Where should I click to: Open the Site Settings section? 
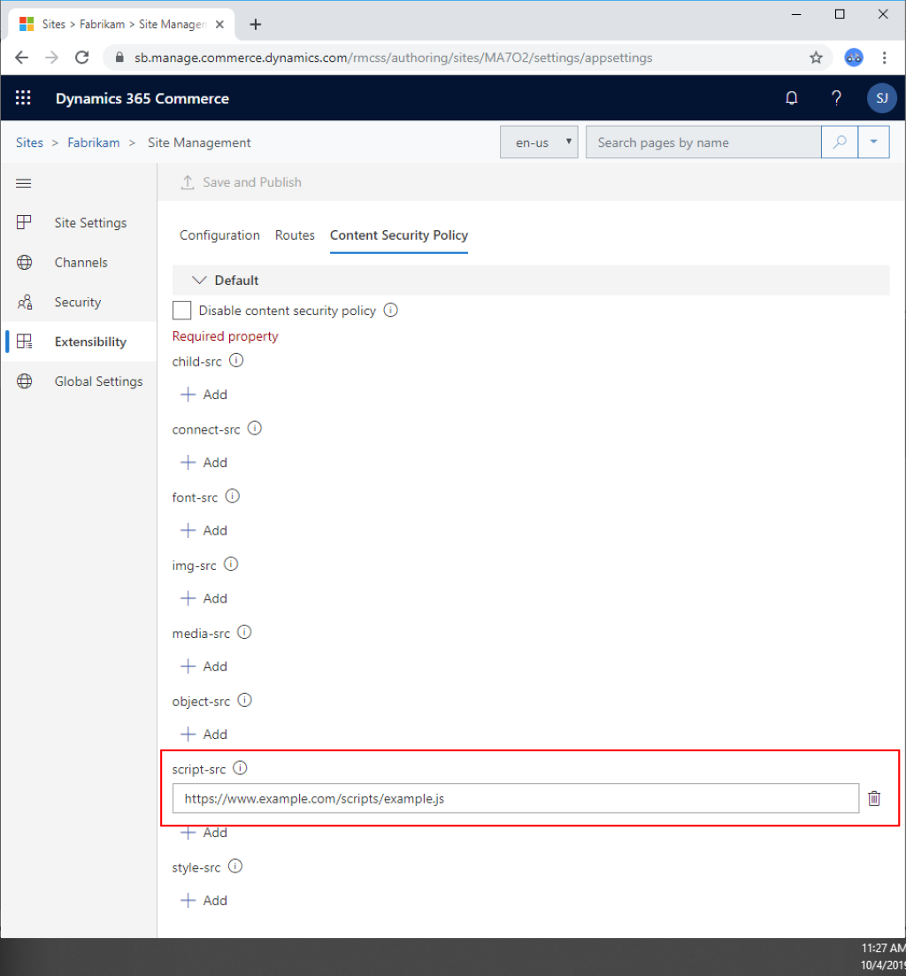[x=91, y=222]
